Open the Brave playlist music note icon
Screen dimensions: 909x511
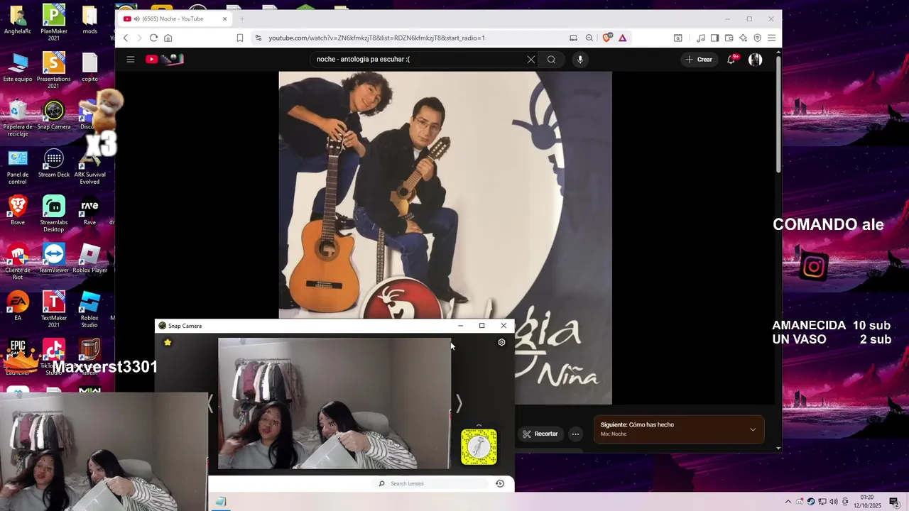click(x=701, y=38)
